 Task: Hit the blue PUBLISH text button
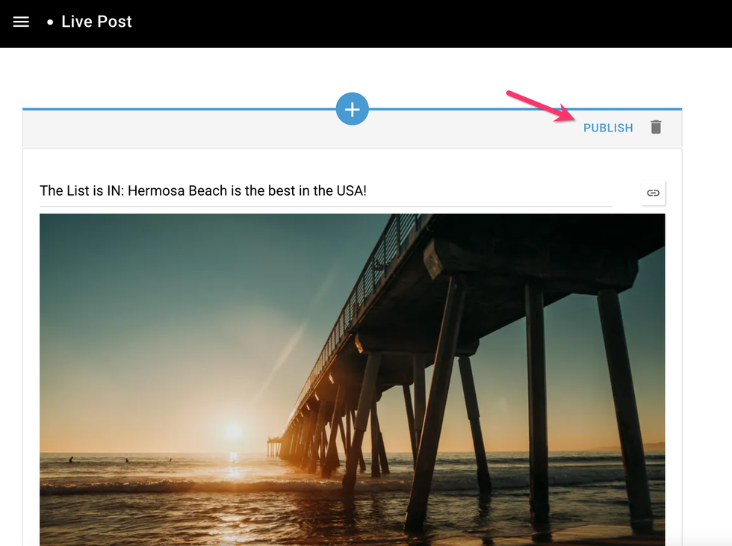(608, 128)
